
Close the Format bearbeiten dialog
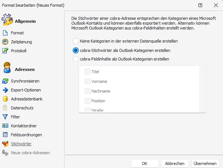[x=216, y=5]
